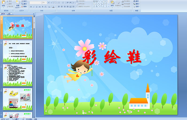Align text left
187x120 pixels.
(59, 7)
